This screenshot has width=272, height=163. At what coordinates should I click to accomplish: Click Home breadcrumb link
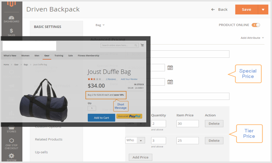point(6,65)
